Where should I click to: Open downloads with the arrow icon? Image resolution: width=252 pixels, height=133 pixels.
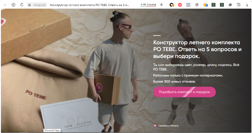click(247, 5)
